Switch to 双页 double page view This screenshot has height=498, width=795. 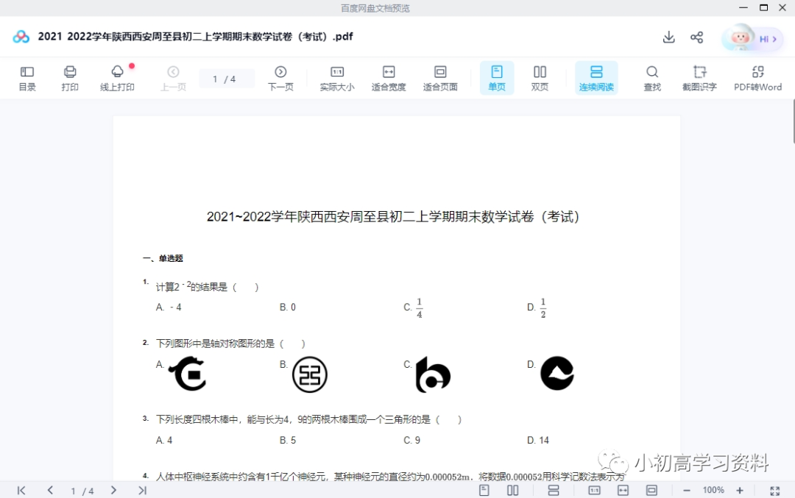(x=540, y=79)
